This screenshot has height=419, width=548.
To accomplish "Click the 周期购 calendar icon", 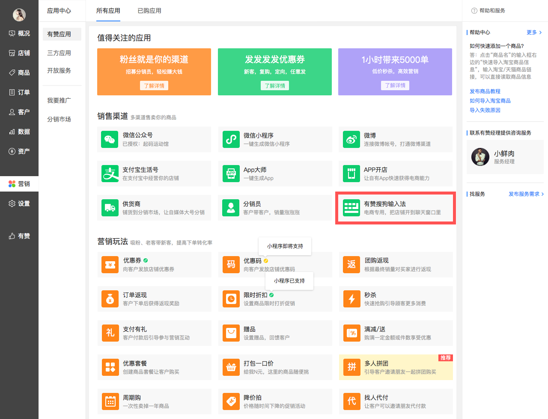I will pos(110,401).
